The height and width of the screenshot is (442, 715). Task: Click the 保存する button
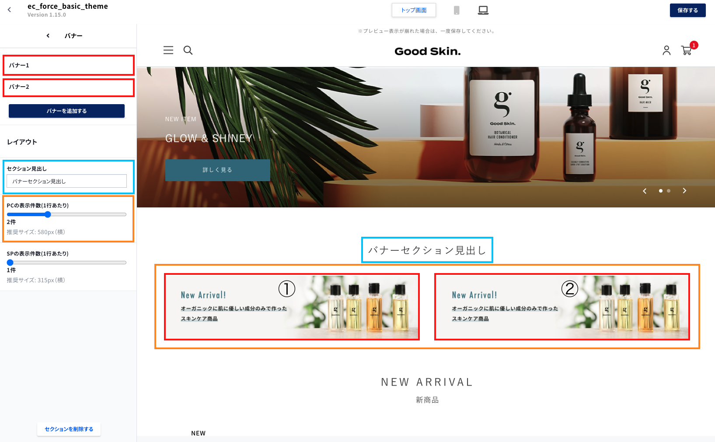point(687,10)
